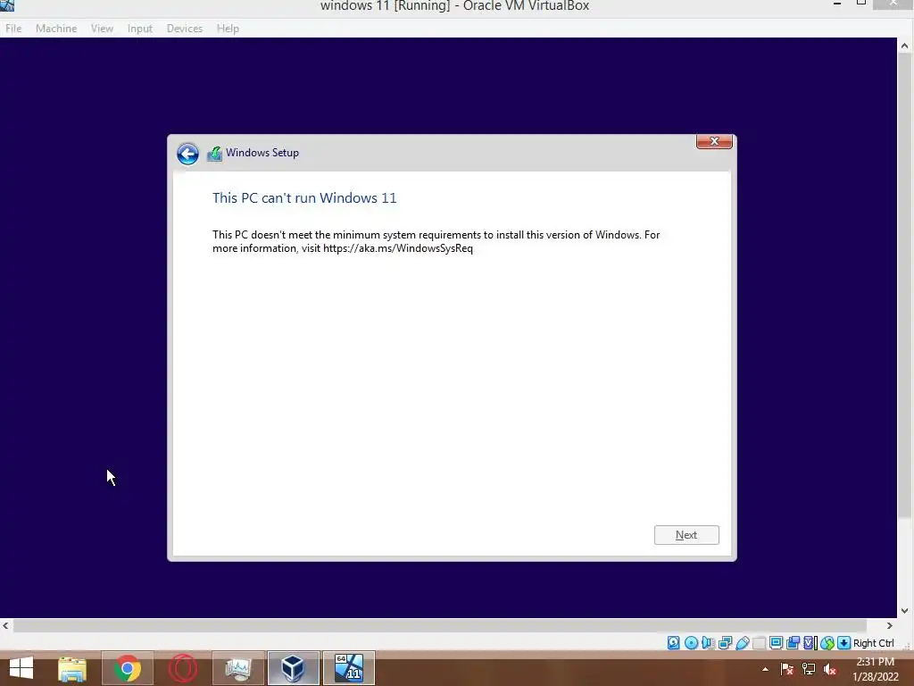
Task: Click the network tray icon
Action: [x=809, y=669]
